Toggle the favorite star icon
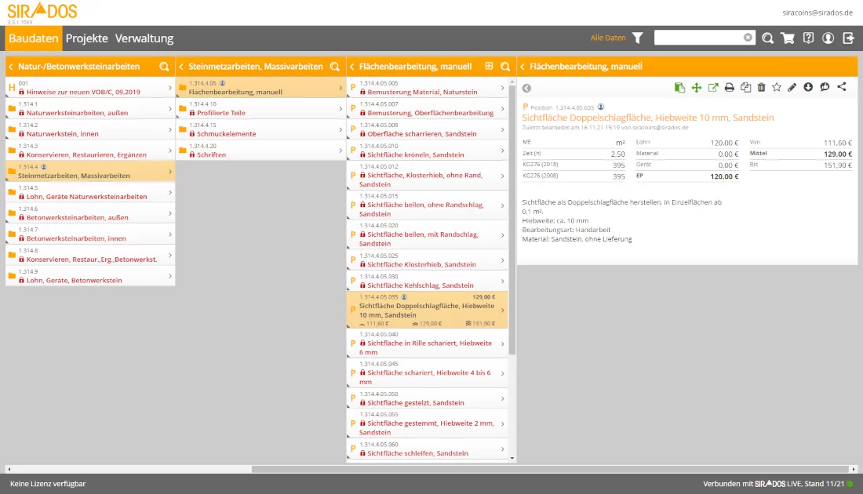This screenshot has height=494, width=863. [777, 87]
